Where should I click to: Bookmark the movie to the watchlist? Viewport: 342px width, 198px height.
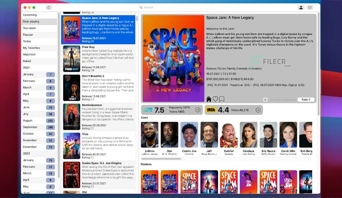[x=222, y=99]
